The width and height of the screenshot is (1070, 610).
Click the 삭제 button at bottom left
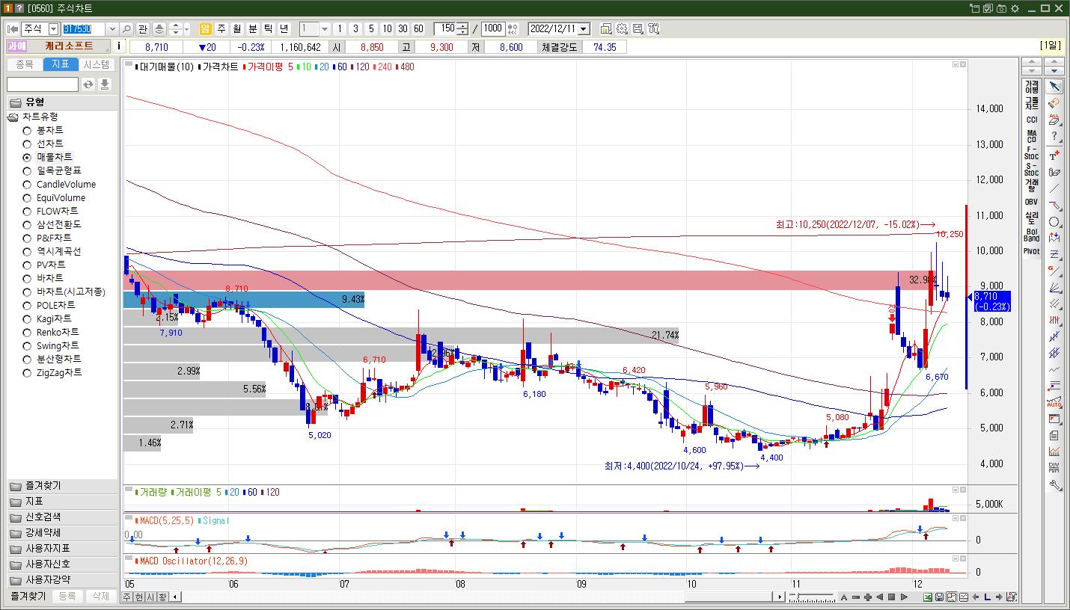click(101, 597)
